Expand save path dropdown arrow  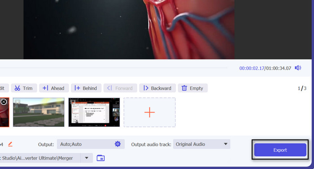[x=87, y=158]
